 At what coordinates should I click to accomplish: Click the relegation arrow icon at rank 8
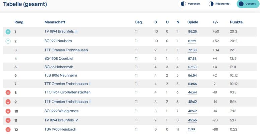pyautogui.click(x=8, y=92)
